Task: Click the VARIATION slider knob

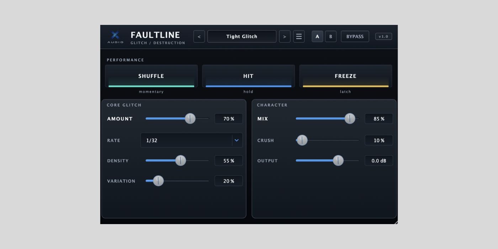Action: tap(158, 181)
